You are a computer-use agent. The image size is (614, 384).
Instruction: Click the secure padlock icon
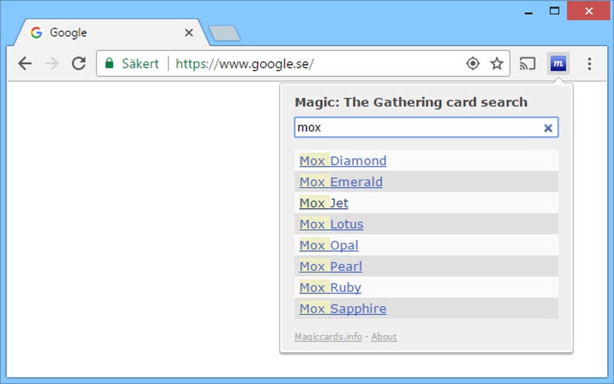pos(110,63)
